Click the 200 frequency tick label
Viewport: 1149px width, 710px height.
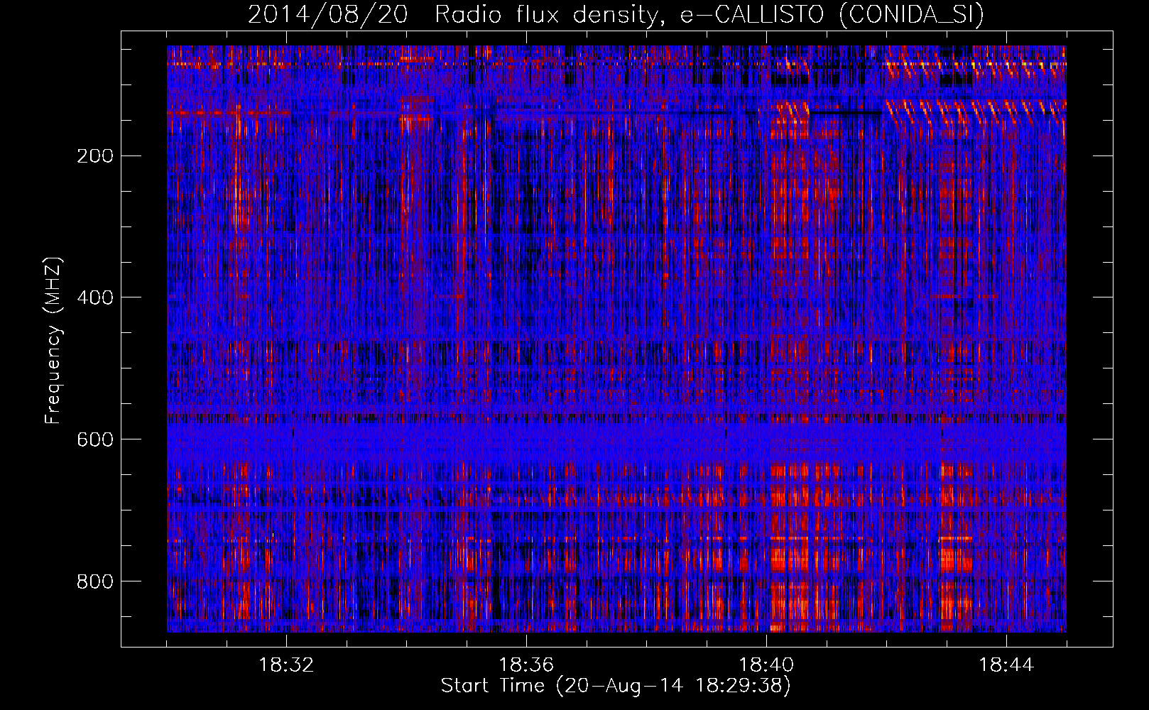(x=95, y=156)
